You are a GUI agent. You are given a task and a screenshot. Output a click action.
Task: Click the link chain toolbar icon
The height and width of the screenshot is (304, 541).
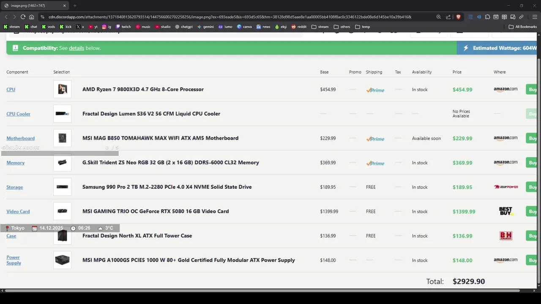[521, 17]
